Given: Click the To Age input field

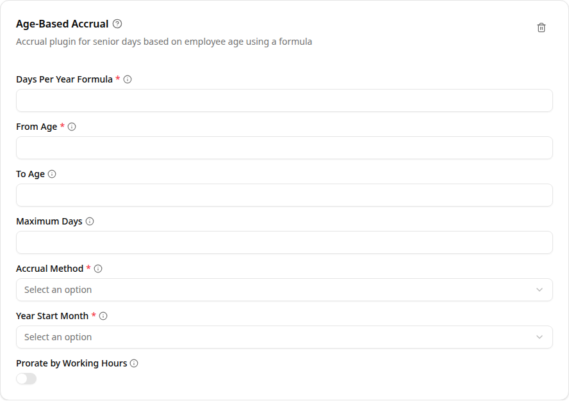Looking at the screenshot, I should tap(284, 195).
